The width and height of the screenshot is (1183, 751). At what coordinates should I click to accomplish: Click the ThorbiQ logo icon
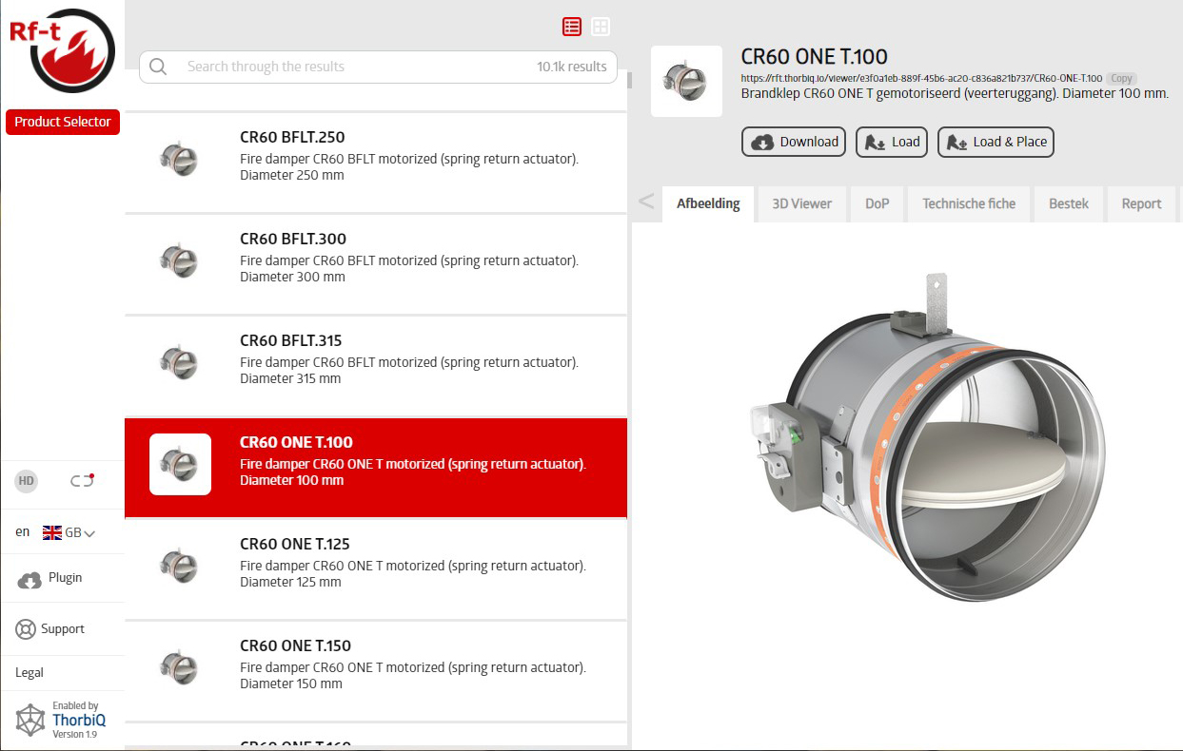click(x=30, y=720)
